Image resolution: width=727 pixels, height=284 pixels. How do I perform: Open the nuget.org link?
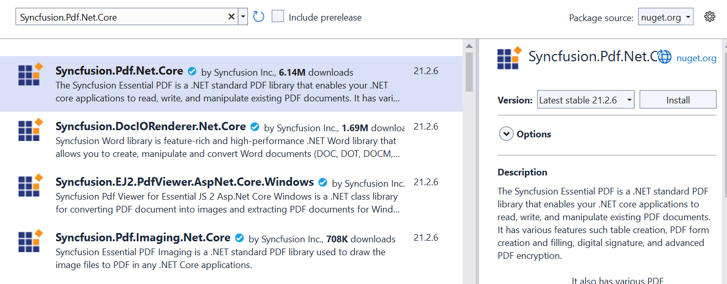[x=696, y=58]
